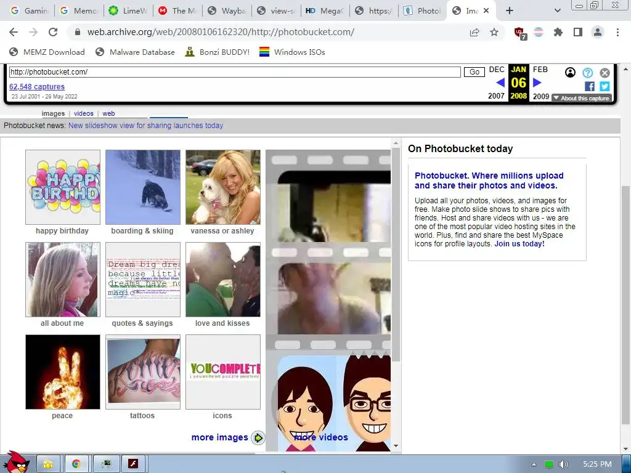Click the more images green arrow icon
The height and width of the screenshot is (473, 631).
coord(258,438)
